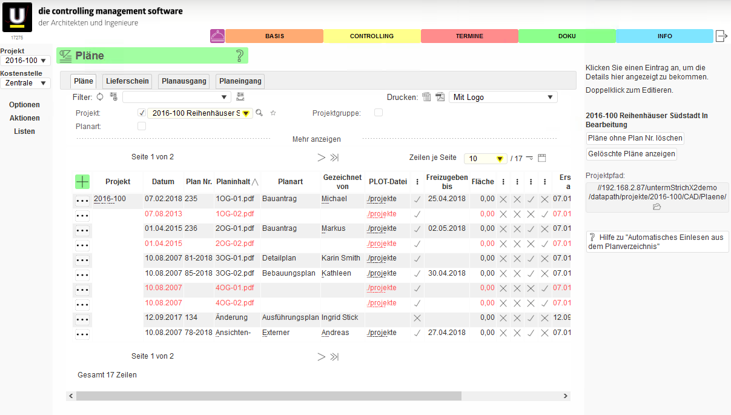The width and height of the screenshot is (731, 415).
Task: Click the favorite star icon beside project filter
Action: pyautogui.click(x=273, y=113)
